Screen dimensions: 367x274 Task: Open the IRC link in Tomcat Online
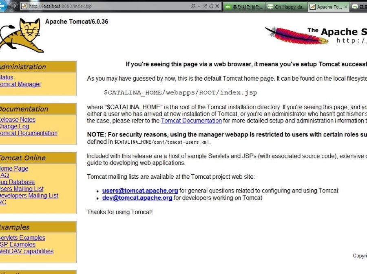click(3, 202)
